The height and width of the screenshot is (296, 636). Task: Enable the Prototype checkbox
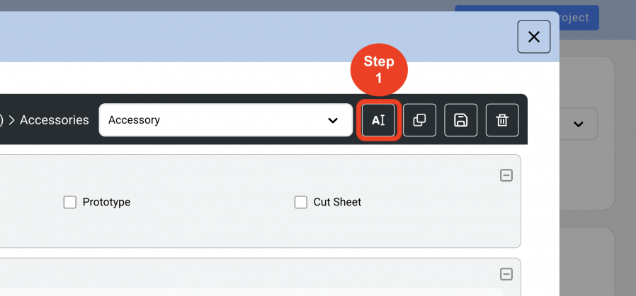click(70, 202)
